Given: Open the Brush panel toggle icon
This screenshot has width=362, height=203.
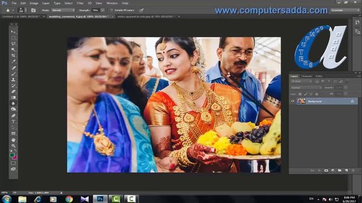Looking at the screenshot, I should (x=33, y=10).
